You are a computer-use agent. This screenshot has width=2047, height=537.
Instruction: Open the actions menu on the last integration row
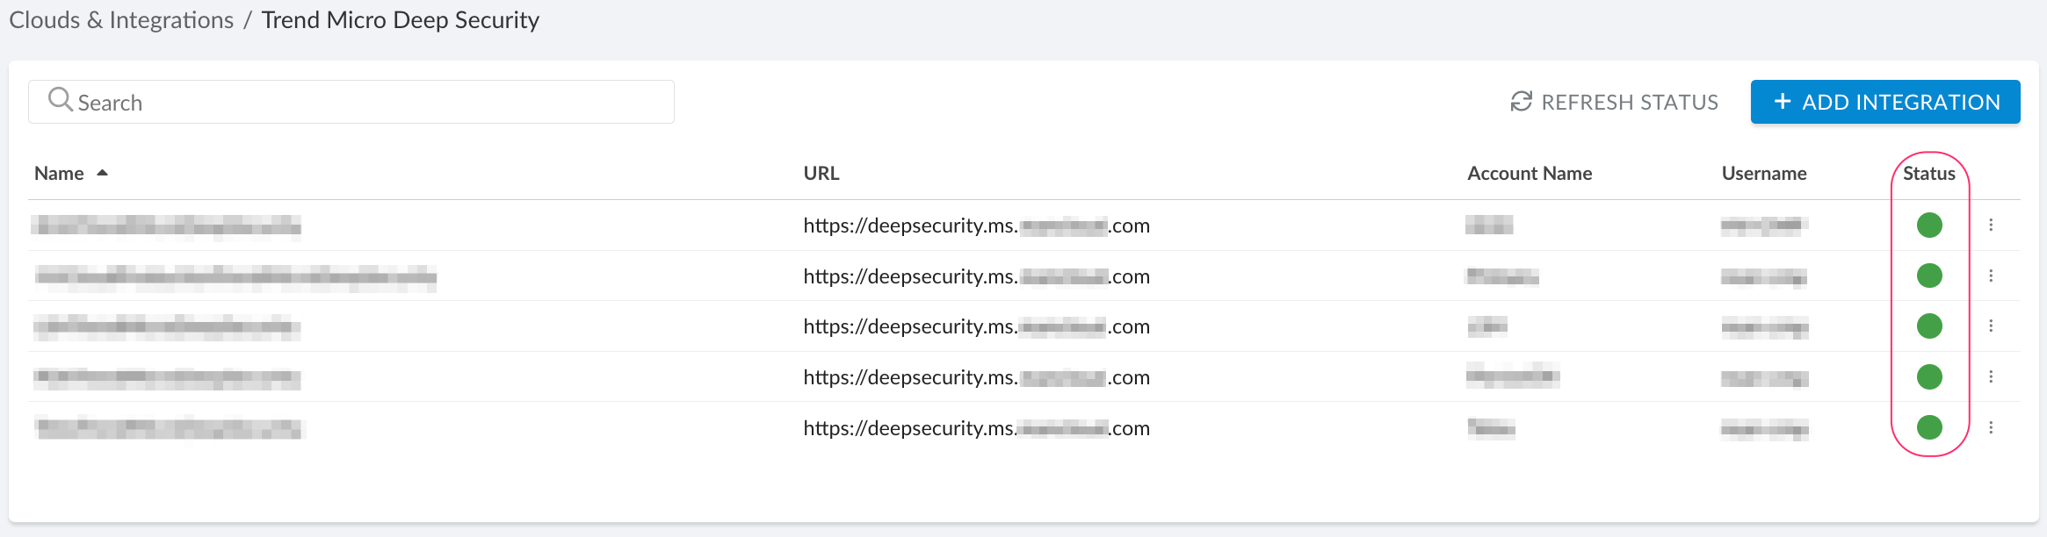pos(1992,427)
